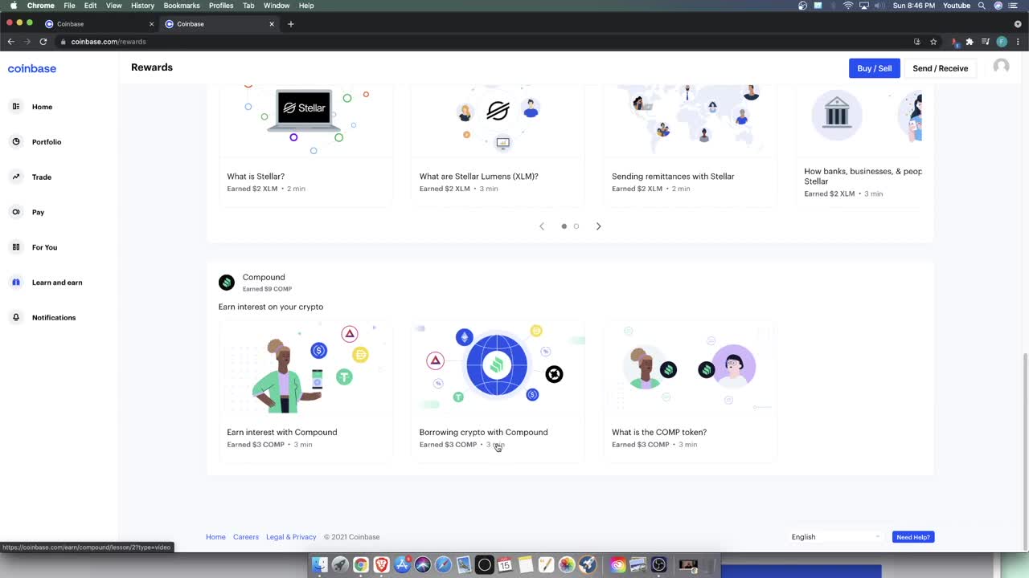Open Photos app from the Dock
Image resolution: width=1029 pixels, height=578 pixels.
[x=567, y=565]
